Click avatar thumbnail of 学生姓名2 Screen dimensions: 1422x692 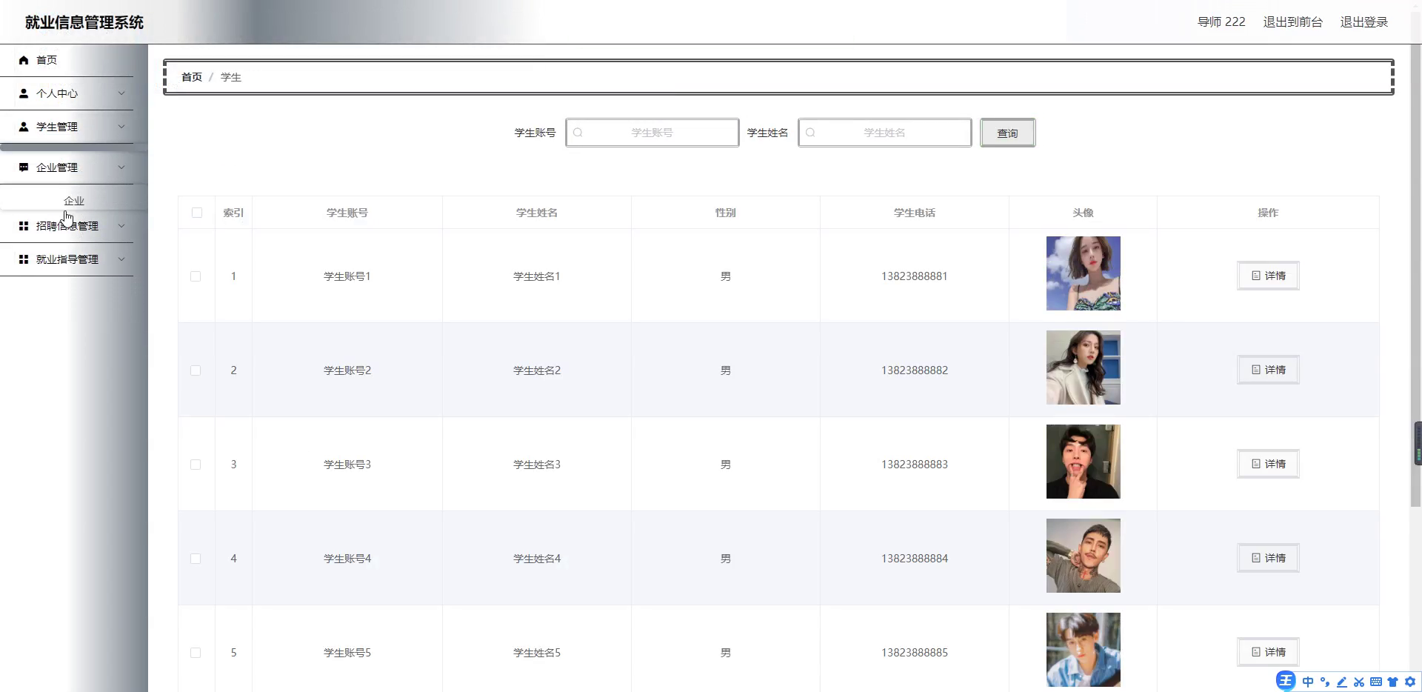click(x=1083, y=367)
